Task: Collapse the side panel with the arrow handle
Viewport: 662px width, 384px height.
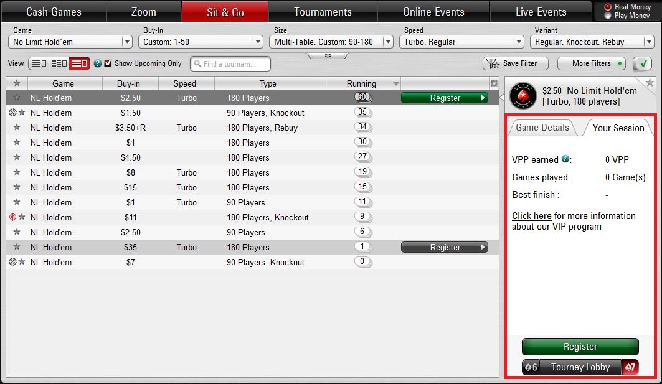Action: point(501,98)
